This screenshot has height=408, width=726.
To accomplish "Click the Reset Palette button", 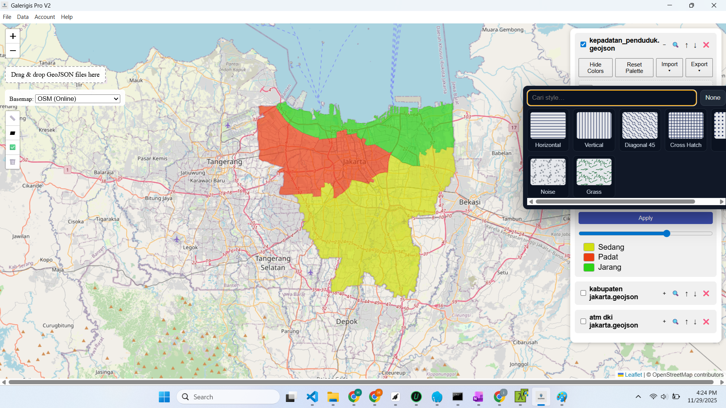I will (634, 68).
